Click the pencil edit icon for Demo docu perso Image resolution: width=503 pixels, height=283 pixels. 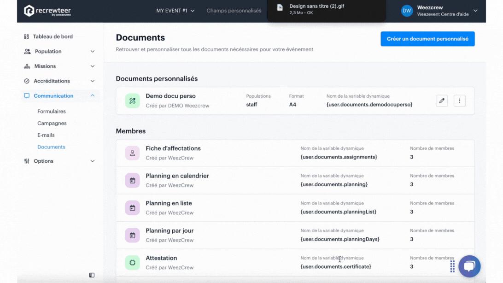(x=442, y=100)
